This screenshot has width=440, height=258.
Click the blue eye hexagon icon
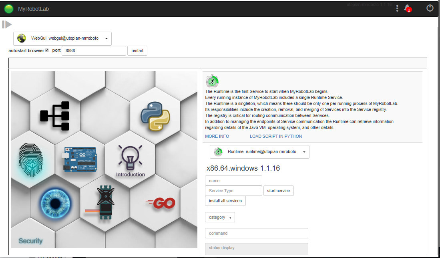(55, 203)
